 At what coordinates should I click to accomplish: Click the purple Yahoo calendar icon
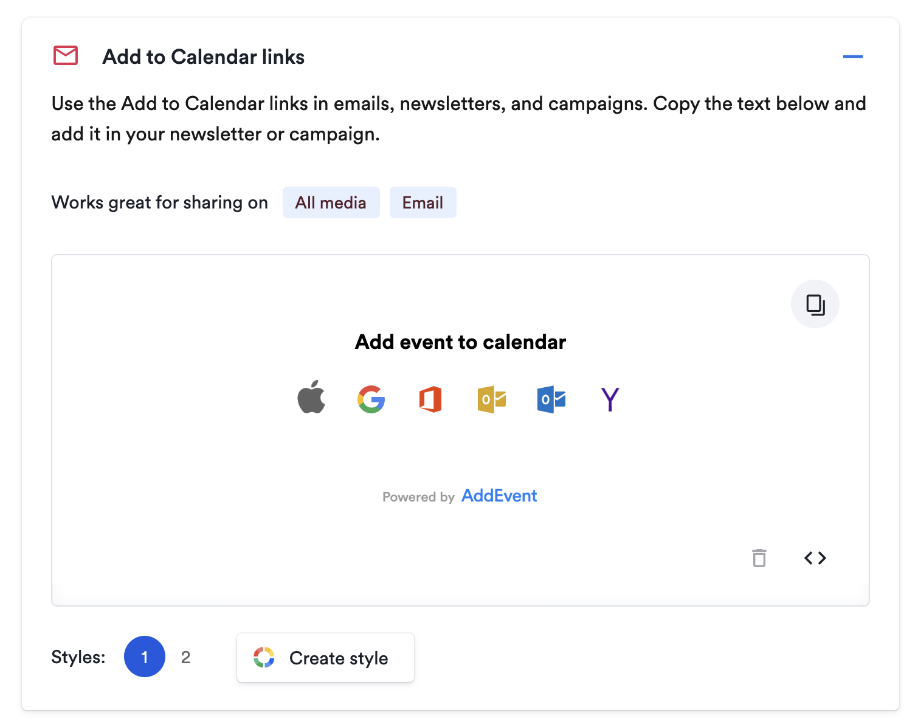(610, 399)
